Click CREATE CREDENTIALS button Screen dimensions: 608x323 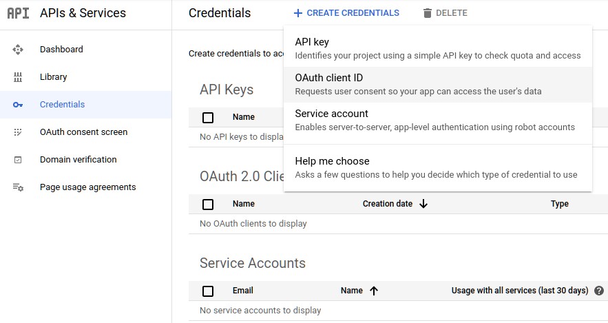(x=346, y=13)
